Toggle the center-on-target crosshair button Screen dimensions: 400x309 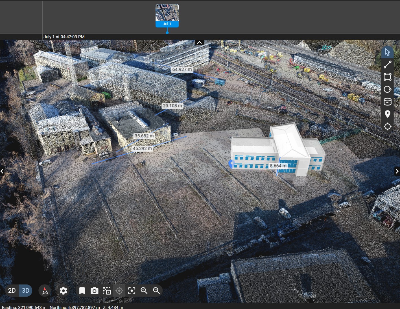coord(119,291)
